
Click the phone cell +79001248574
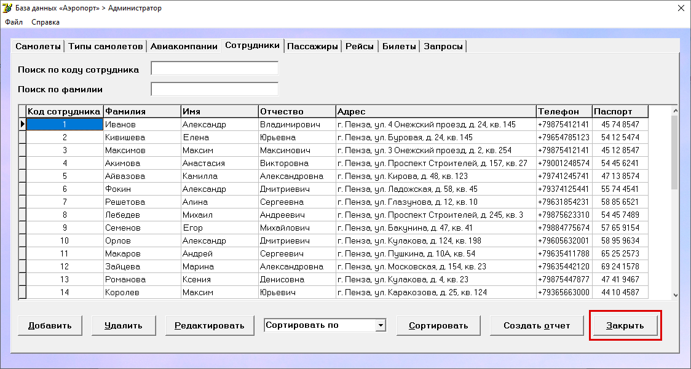pyautogui.click(x=564, y=163)
